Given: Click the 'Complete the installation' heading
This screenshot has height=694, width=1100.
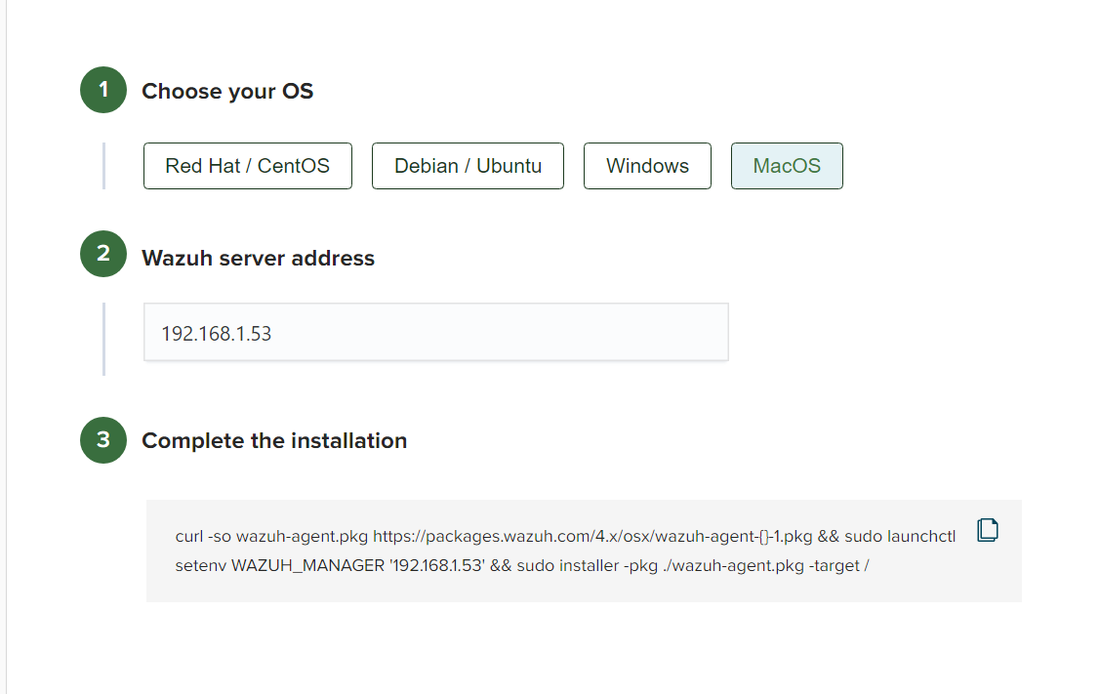Looking at the screenshot, I should [274, 440].
